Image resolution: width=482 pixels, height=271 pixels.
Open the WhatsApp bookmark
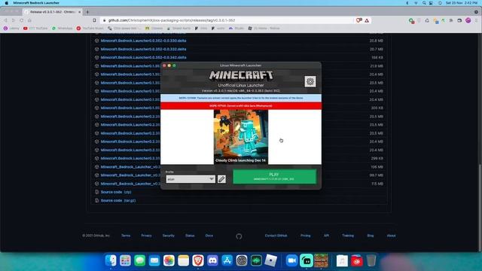62,29
